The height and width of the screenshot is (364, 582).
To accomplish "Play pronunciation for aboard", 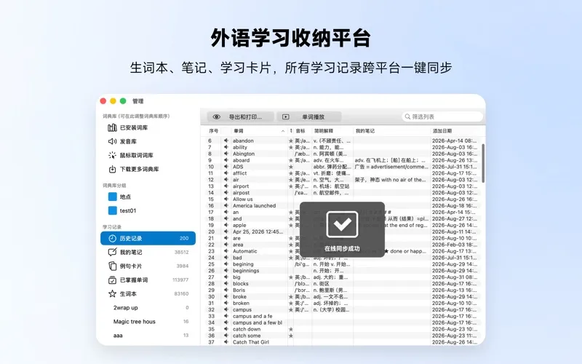I will pos(226,160).
